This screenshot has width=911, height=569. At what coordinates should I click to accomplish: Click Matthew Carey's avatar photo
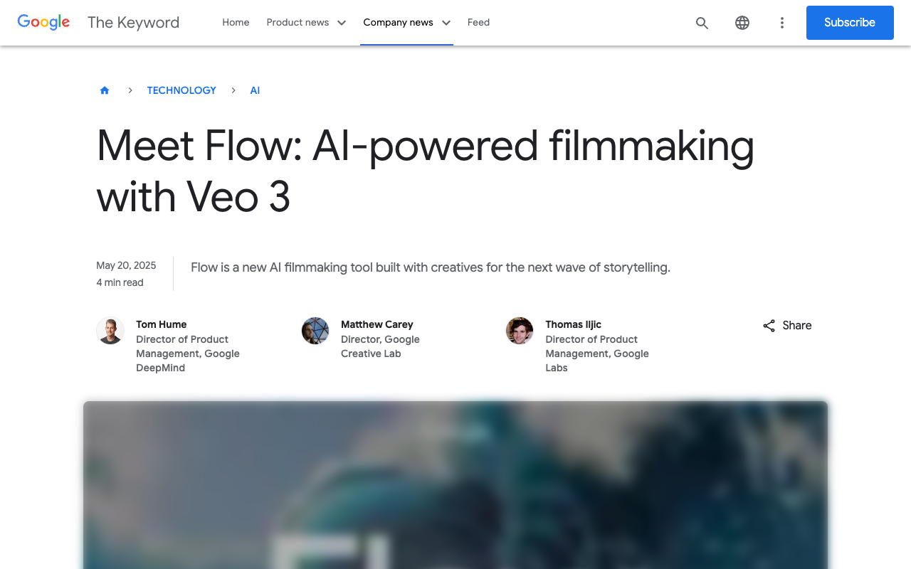coord(315,331)
